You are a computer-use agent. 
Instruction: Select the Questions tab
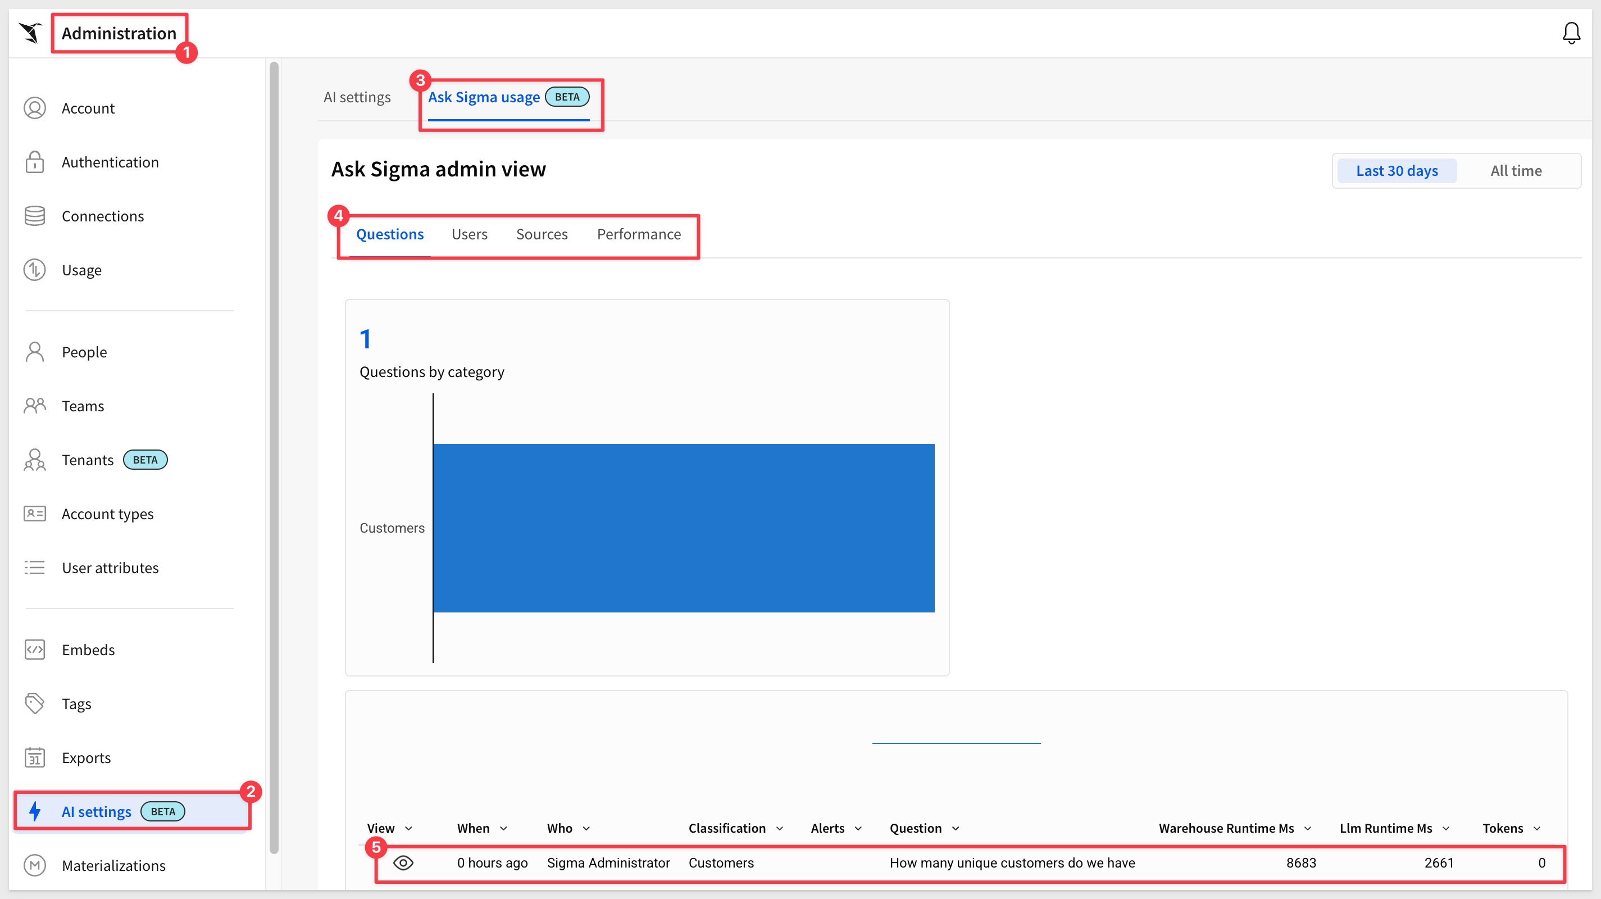click(390, 234)
